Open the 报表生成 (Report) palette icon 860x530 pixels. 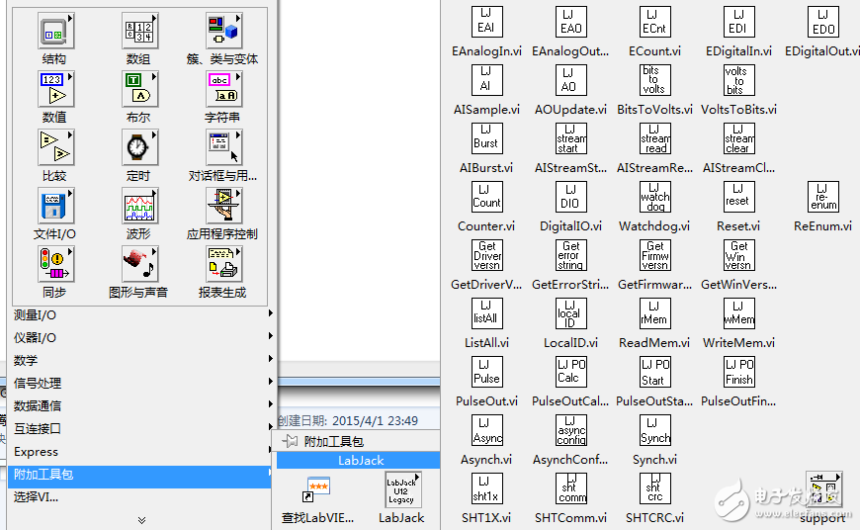tap(223, 264)
